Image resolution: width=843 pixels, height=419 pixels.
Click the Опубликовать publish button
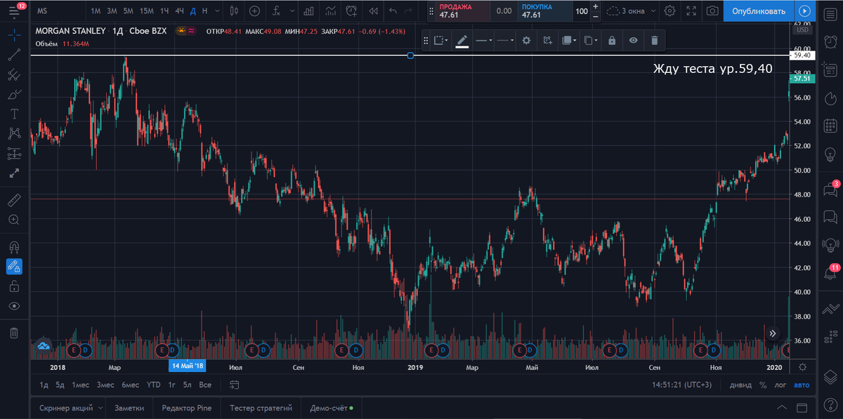[x=759, y=11]
